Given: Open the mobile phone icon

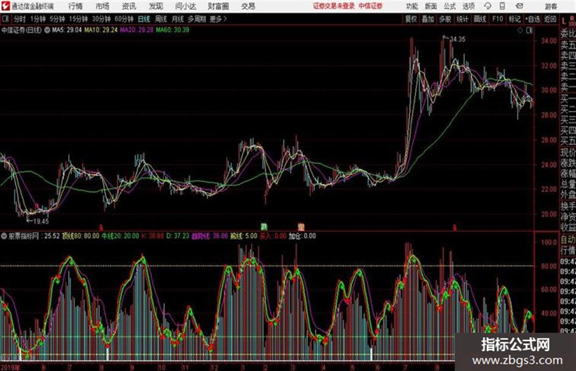Looking at the screenshot, I should [x=502, y=6].
